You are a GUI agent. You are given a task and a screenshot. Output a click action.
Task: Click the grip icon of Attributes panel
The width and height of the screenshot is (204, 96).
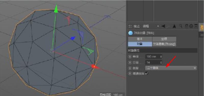[130, 26]
